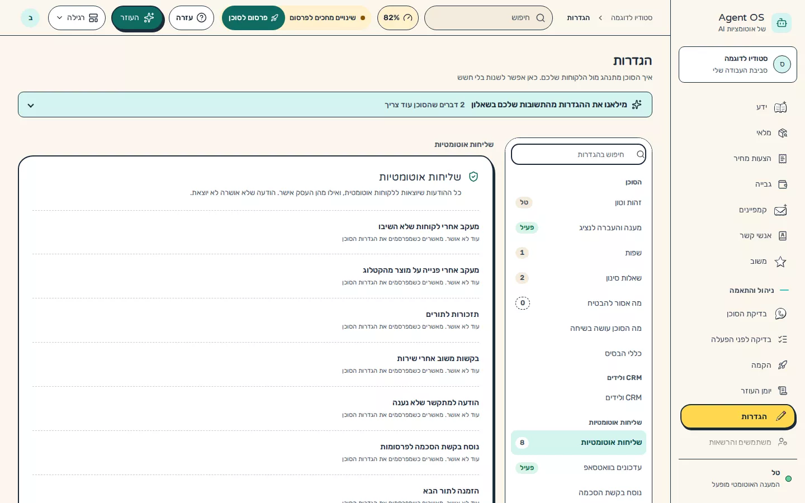Focus the חיפוש בהגדרה search field

579,154
